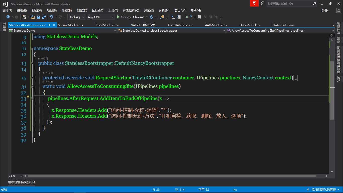Image resolution: width=343 pixels, height=193 pixels.
Task: Click the 快速启动 search box
Action: click(289, 4)
